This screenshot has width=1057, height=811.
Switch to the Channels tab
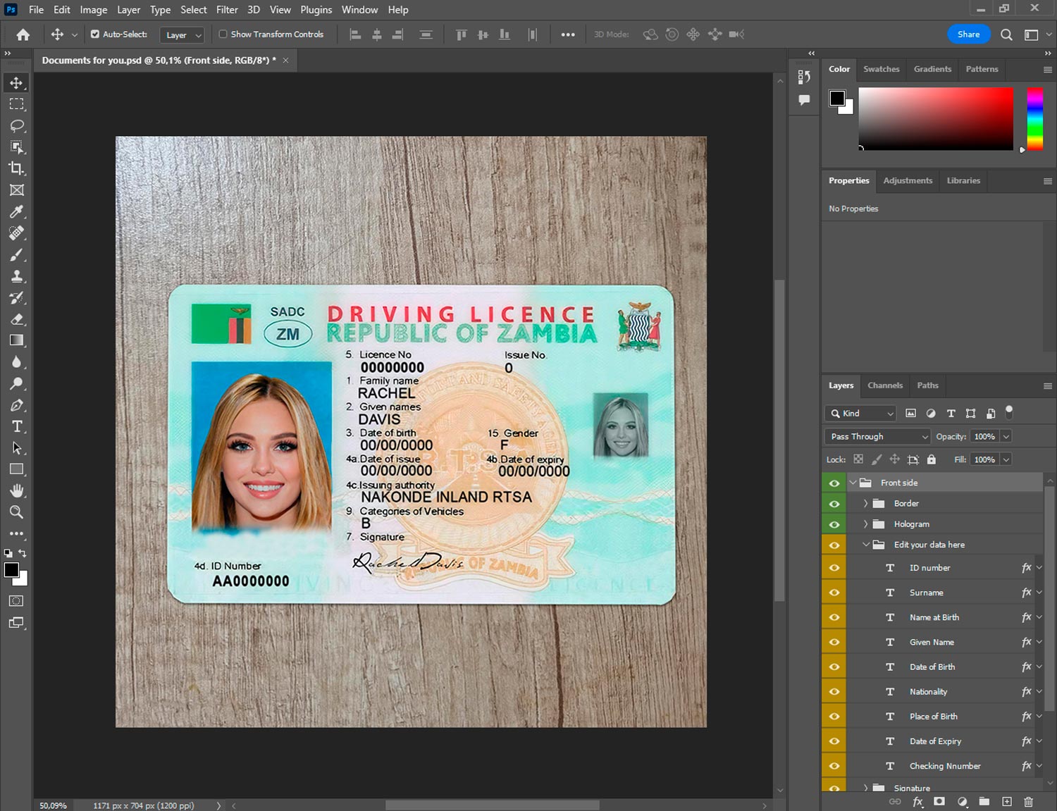[884, 385]
